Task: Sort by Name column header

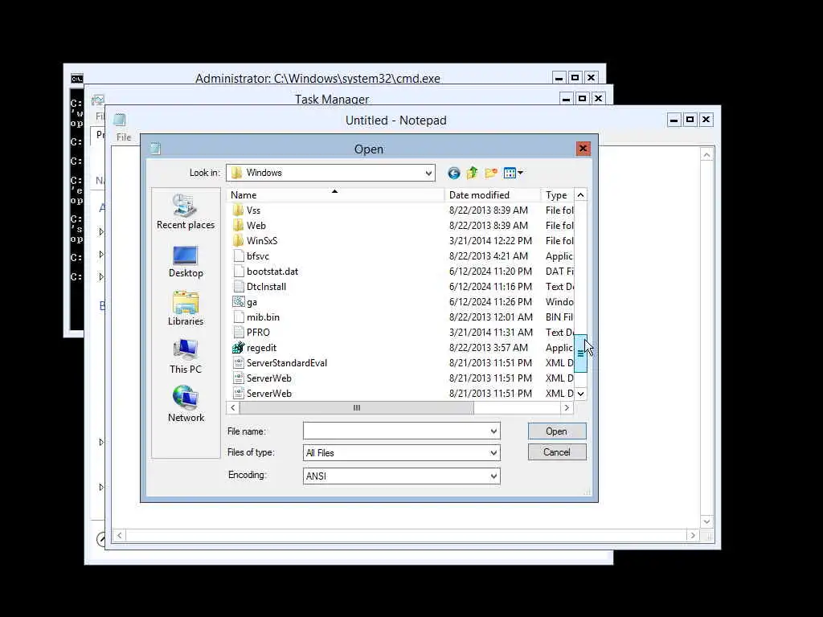Action: [335, 195]
